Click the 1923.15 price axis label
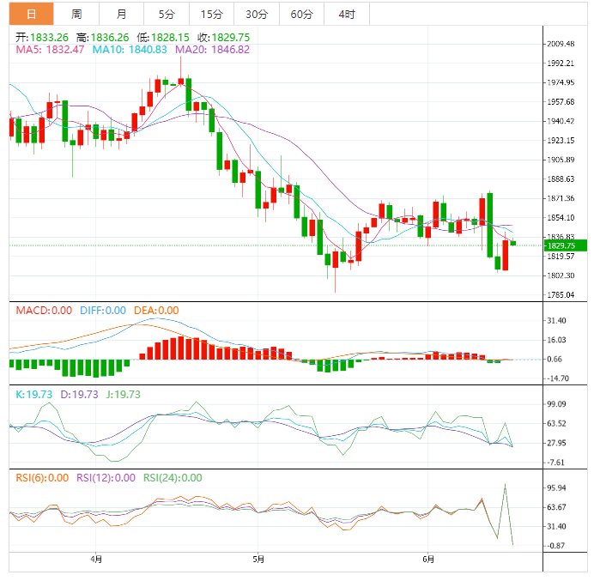This screenshot has width=594, height=581. 561,141
